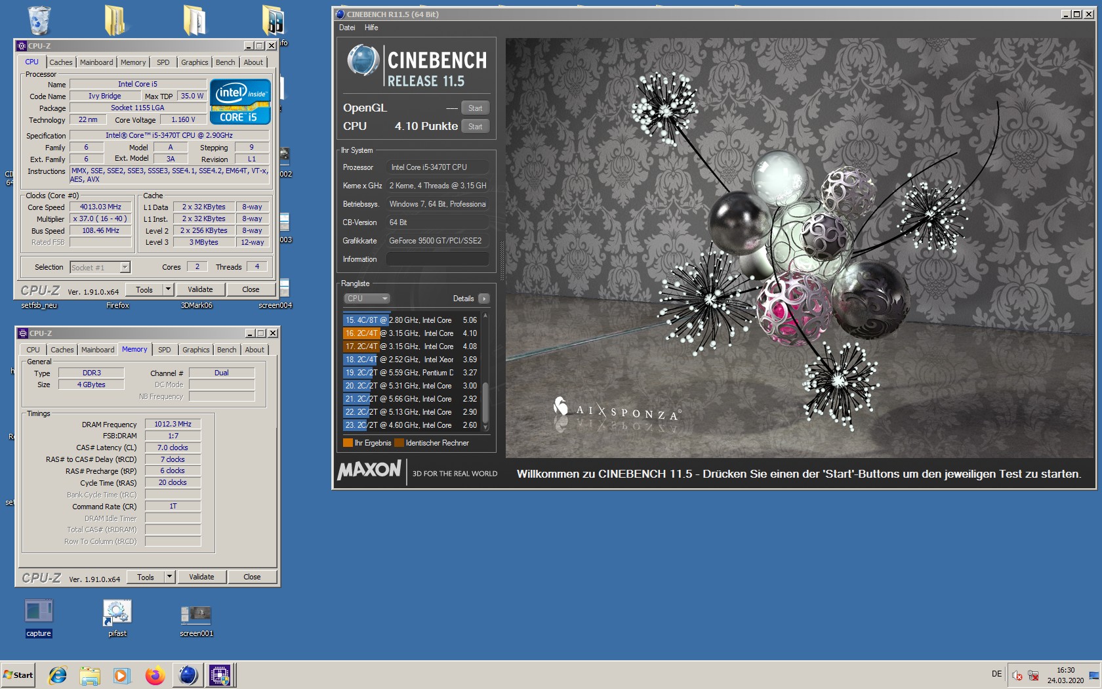The image size is (1102, 689).
Task: Click the Cinebench globe logo
Action: click(x=363, y=60)
